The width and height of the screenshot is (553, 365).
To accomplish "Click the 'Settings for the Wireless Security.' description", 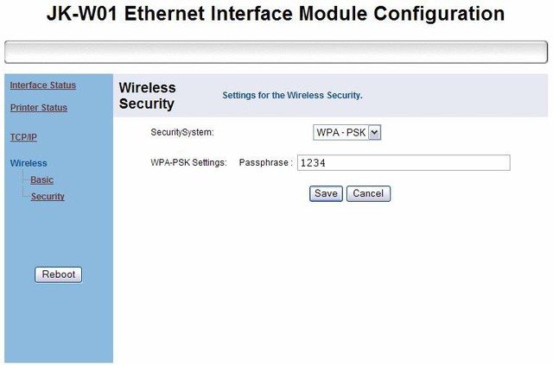I will pos(292,95).
